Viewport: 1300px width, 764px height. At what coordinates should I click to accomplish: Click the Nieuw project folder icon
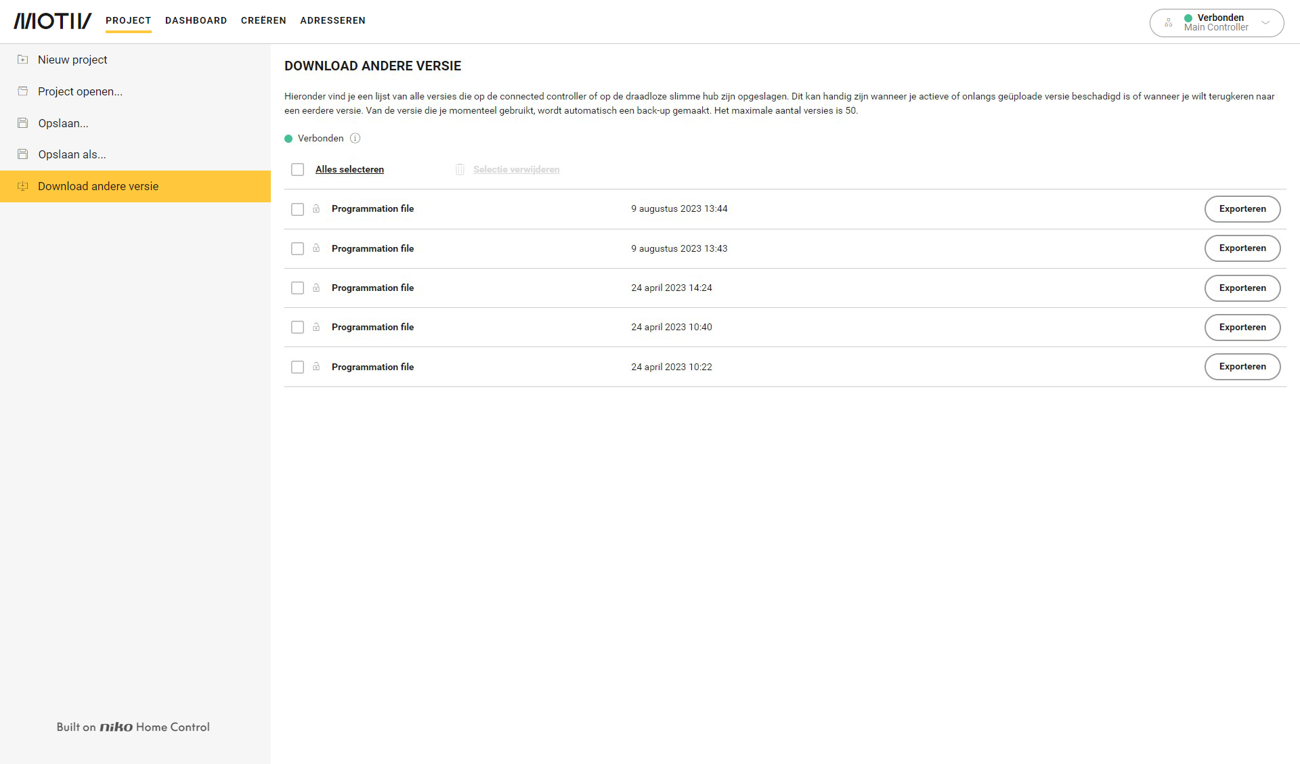tap(22, 60)
